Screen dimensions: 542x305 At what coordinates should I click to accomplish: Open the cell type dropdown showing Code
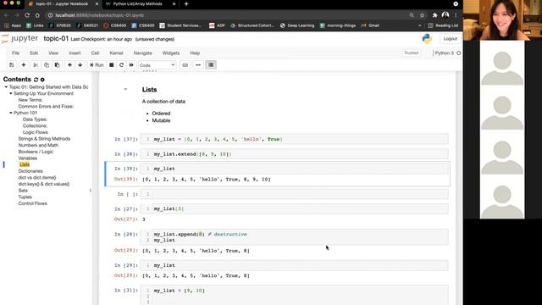click(x=158, y=65)
